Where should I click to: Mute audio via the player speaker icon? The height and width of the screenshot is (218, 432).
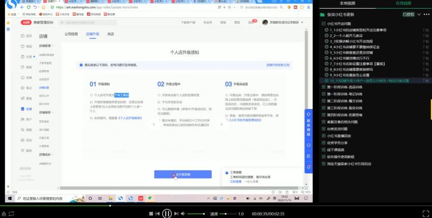[x=183, y=213]
